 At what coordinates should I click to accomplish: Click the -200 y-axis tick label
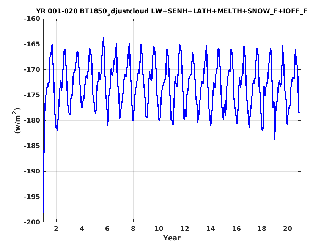32,222
